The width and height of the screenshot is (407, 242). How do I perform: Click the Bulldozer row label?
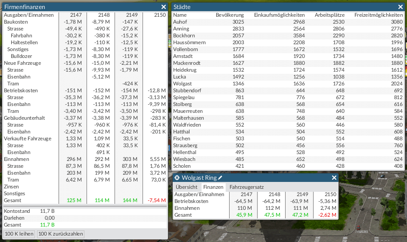click(x=21, y=56)
